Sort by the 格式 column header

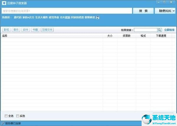(143, 36)
